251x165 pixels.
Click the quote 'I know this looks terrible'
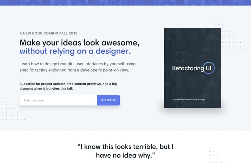(126, 151)
